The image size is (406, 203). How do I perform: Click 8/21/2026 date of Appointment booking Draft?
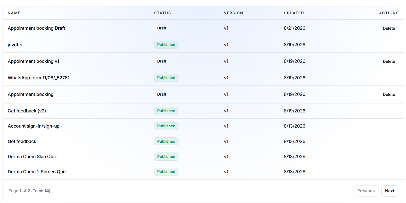294,28
